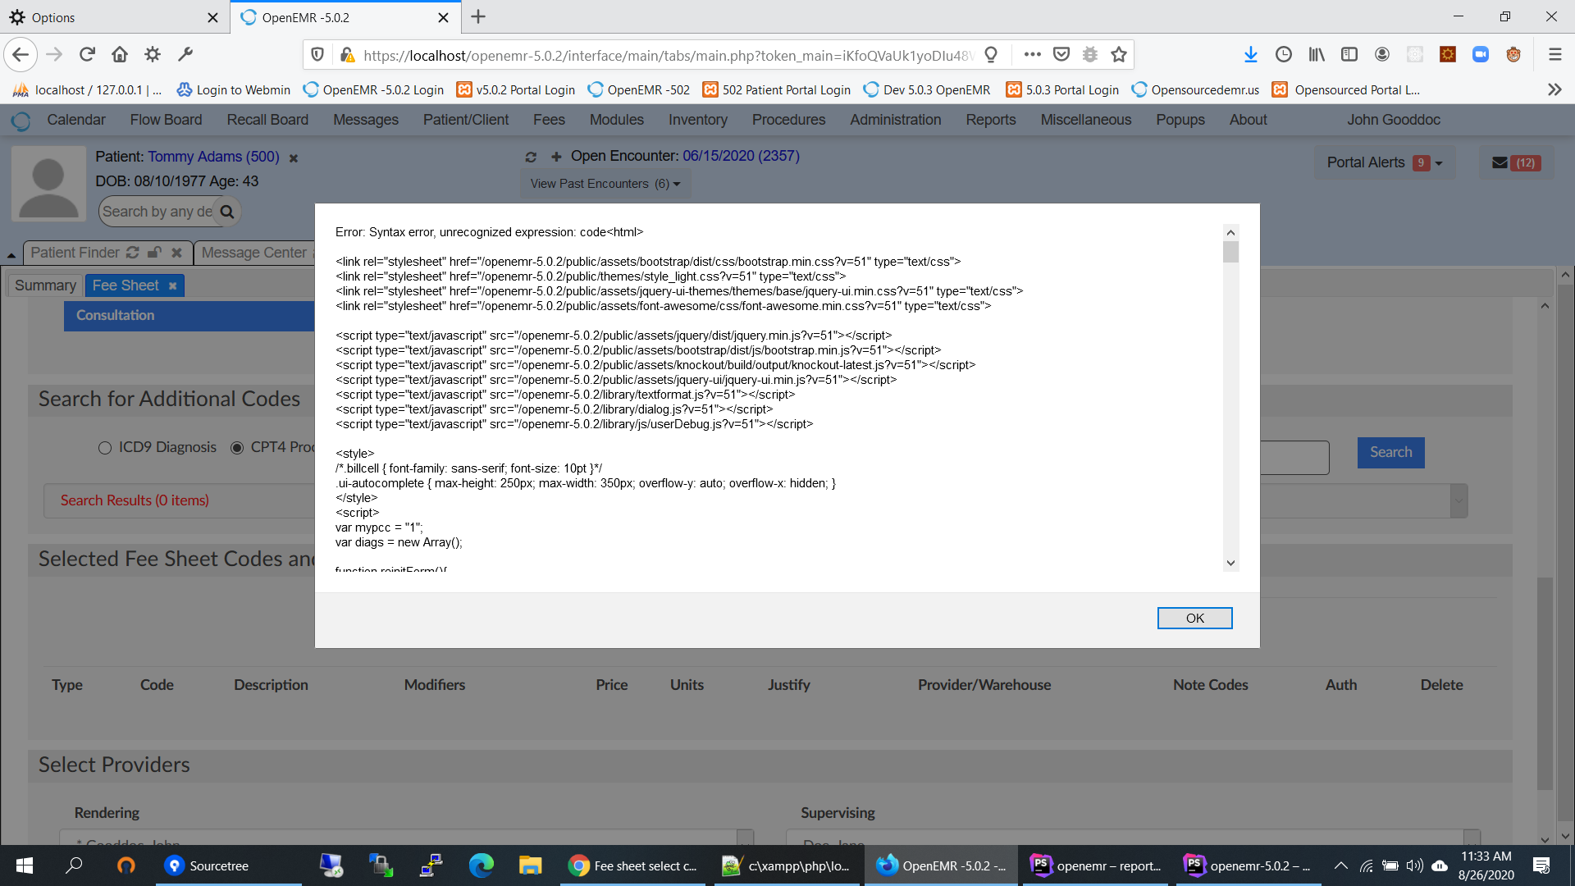This screenshot has width=1575, height=886.
Task: Select the ICD9 Diagnosis radio button
Action: [104, 448]
